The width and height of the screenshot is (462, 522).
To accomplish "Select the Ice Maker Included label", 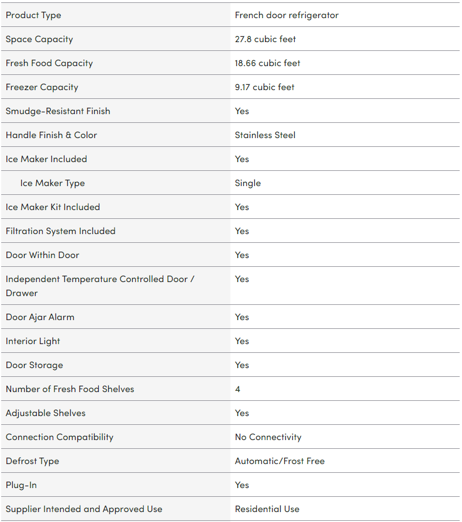I will tap(46, 159).
